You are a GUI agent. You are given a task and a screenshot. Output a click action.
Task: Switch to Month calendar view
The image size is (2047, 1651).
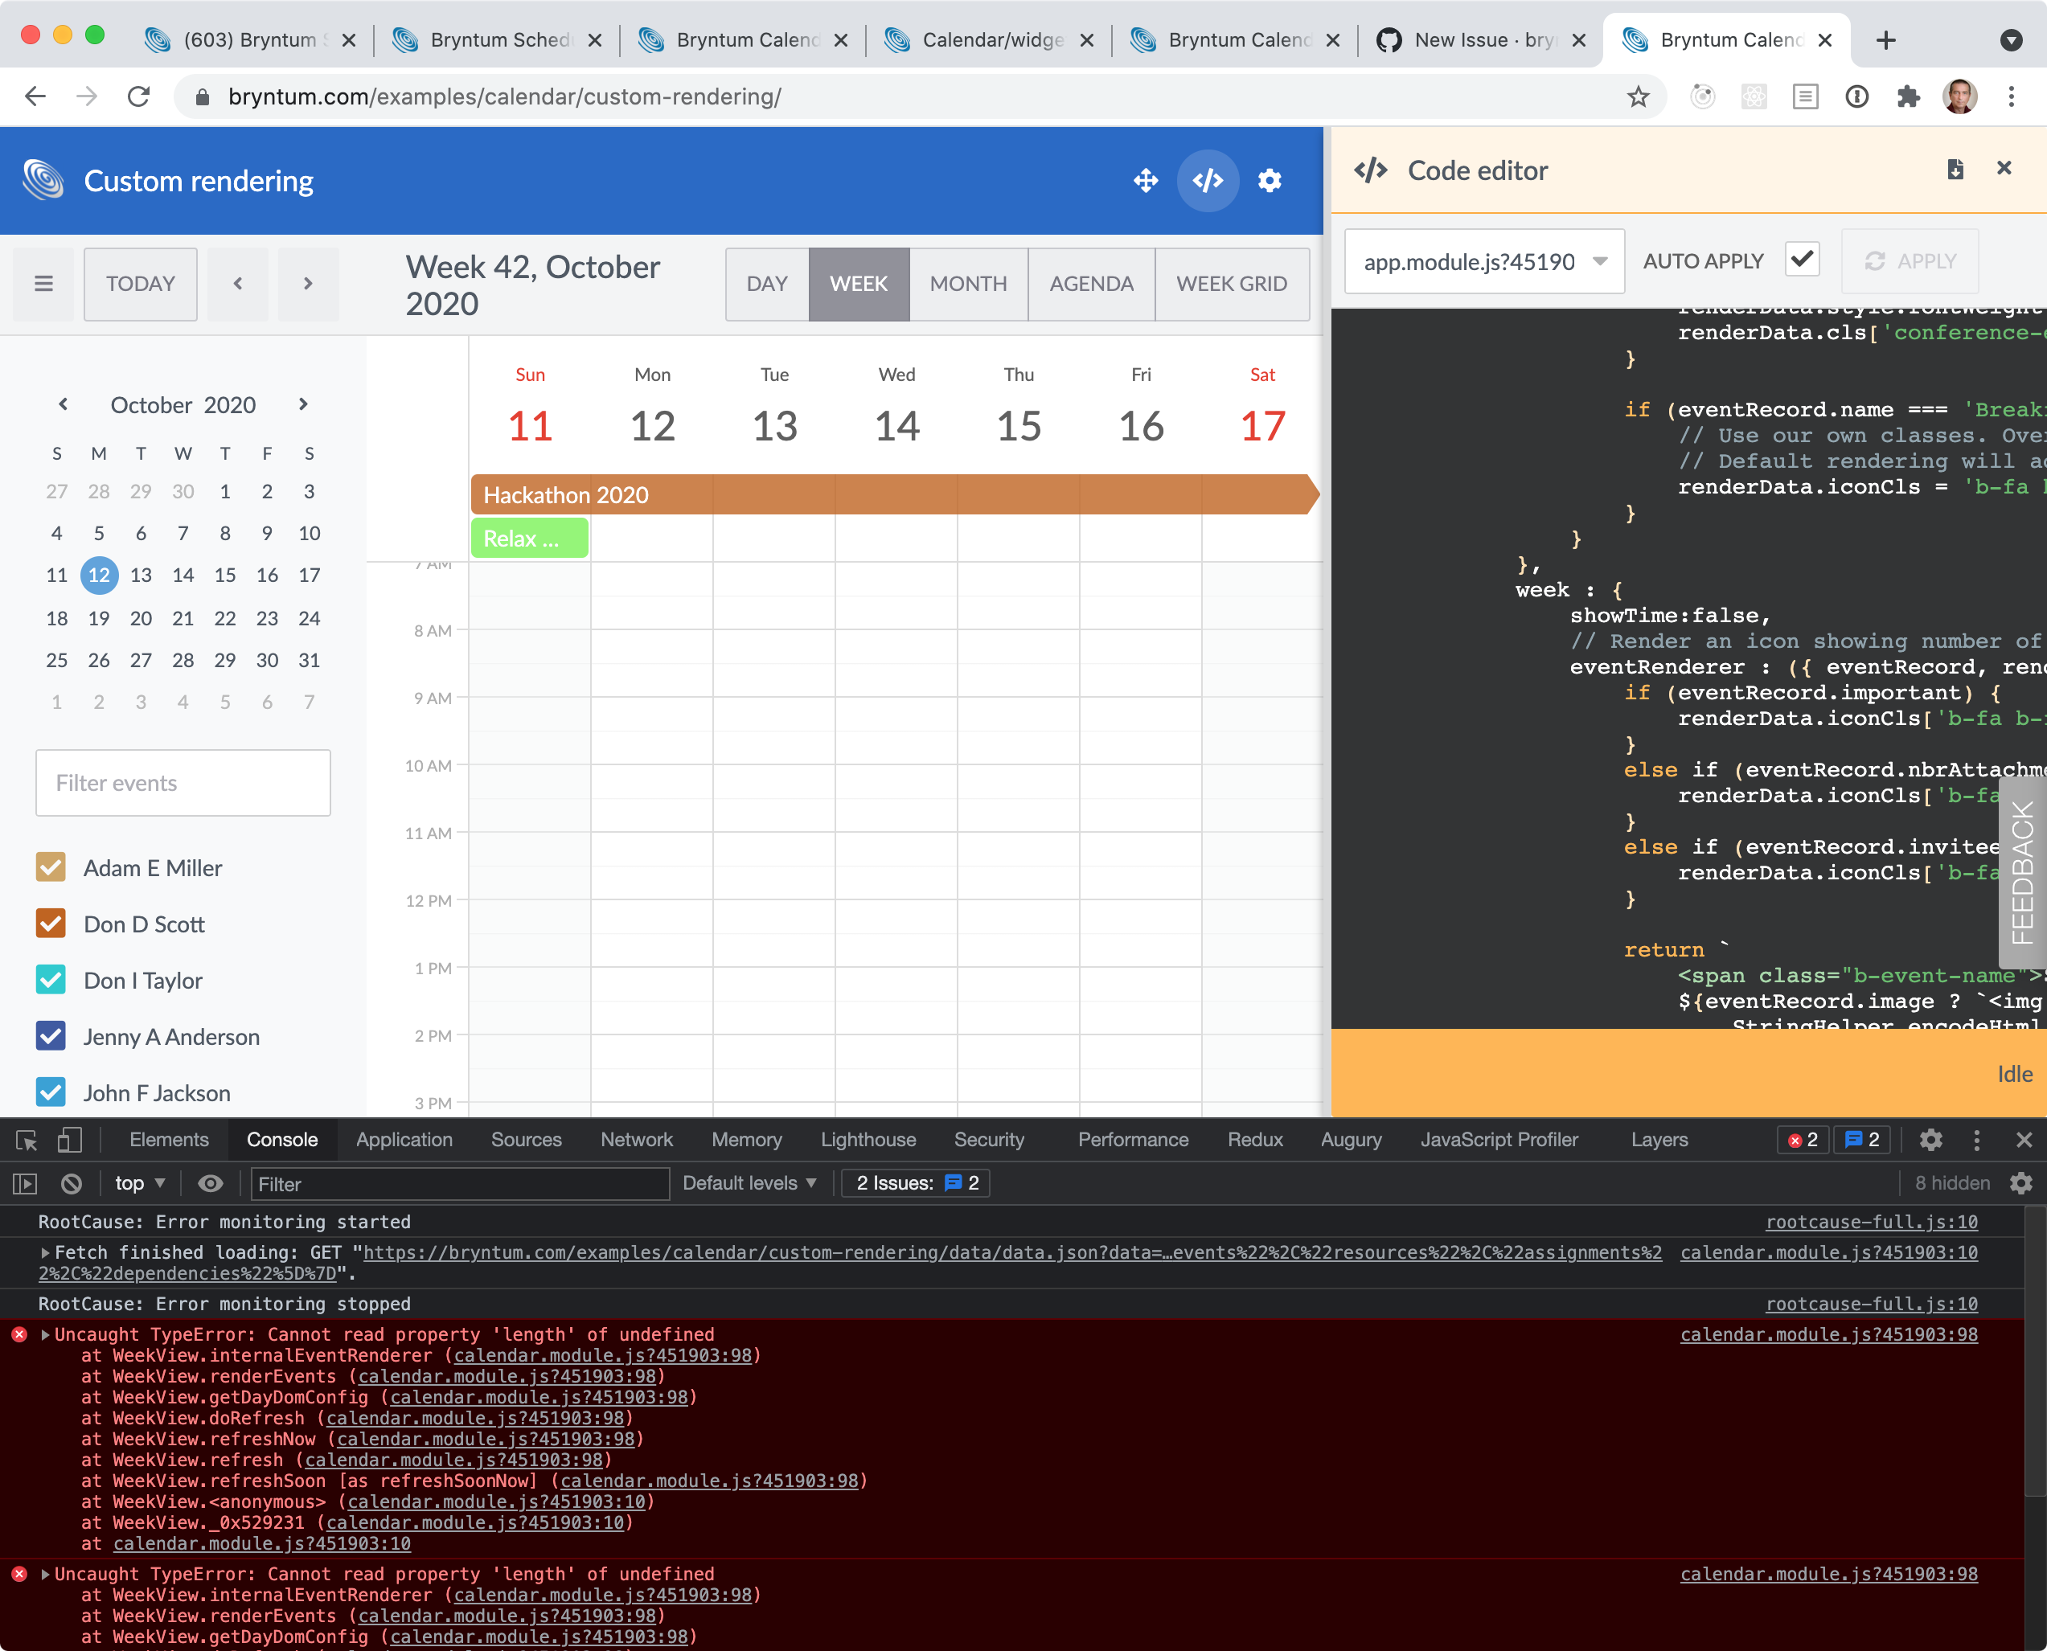tap(967, 284)
